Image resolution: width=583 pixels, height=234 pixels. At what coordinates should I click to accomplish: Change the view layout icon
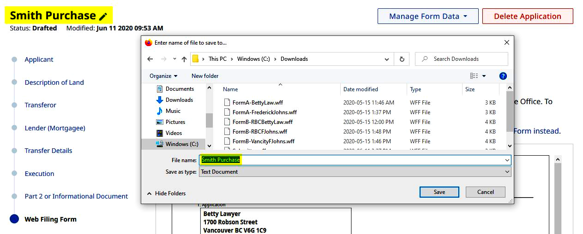tap(474, 76)
